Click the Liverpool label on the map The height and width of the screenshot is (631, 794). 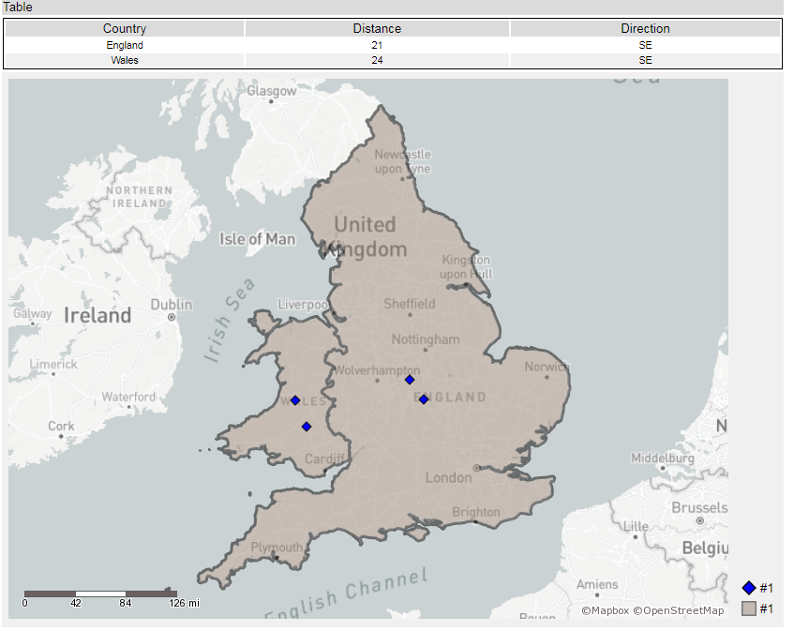304,305
